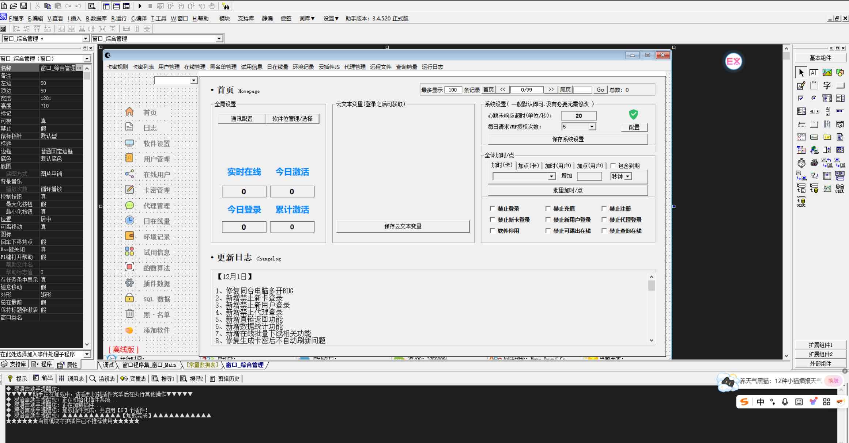Open the R.运行 menu
The height and width of the screenshot is (443, 849).
119,18
